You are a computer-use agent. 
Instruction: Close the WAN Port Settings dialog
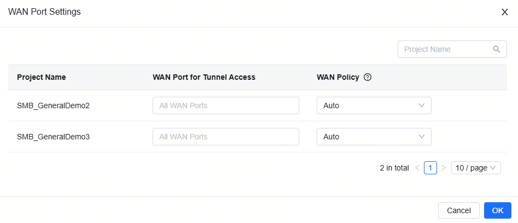tap(505, 12)
